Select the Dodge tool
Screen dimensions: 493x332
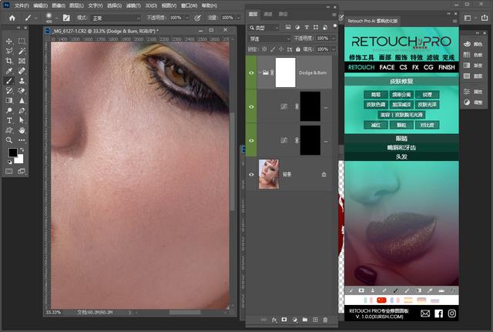pos(9,110)
